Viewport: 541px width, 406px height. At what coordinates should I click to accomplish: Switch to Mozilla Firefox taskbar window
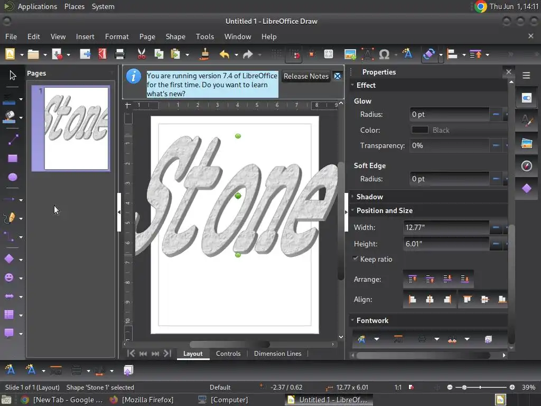[142, 400]
